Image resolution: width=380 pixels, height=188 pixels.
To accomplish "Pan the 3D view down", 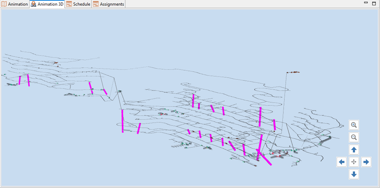I will (x=354, y=174).
